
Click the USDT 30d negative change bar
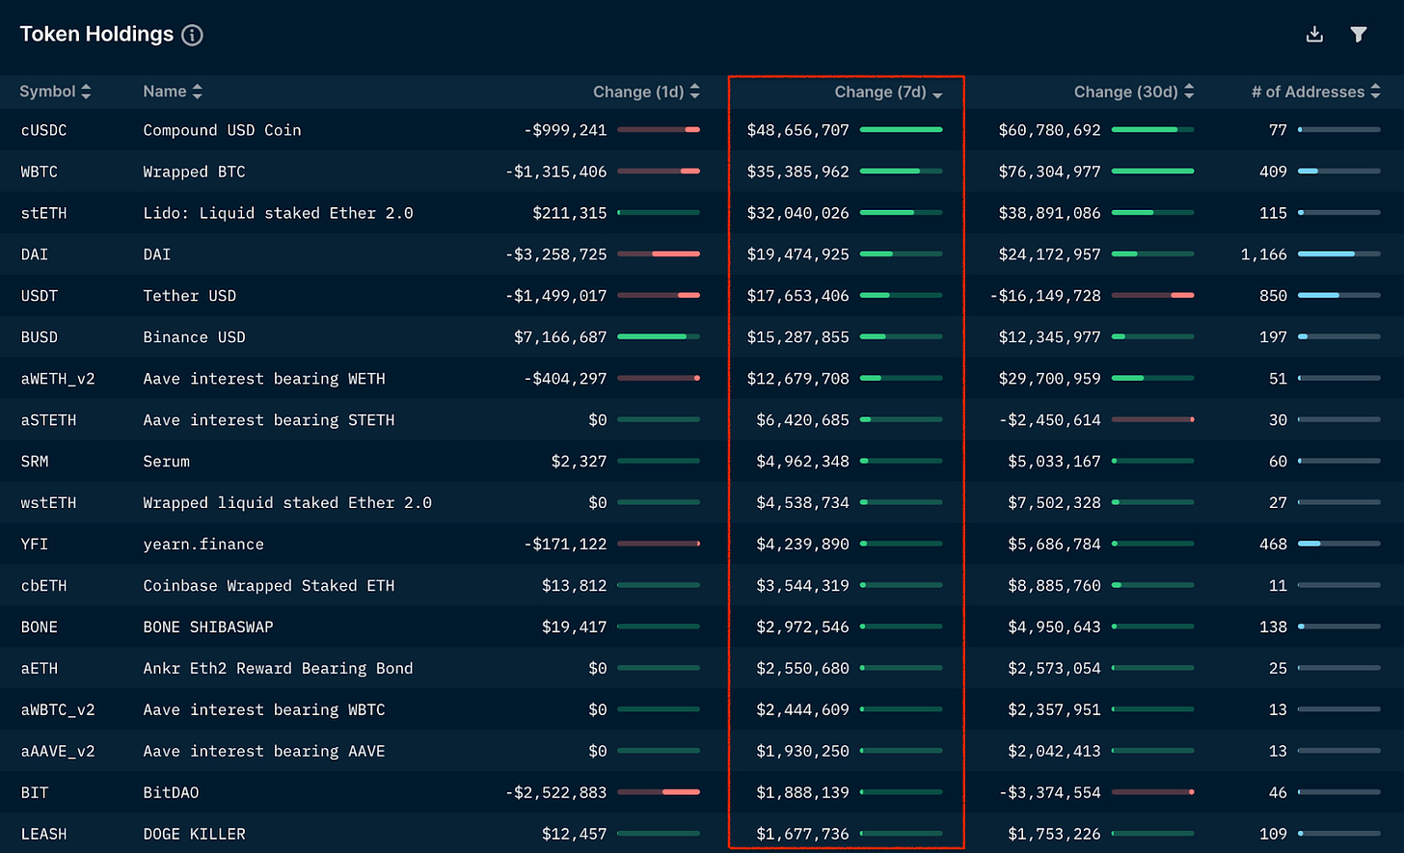(1152, 295)
